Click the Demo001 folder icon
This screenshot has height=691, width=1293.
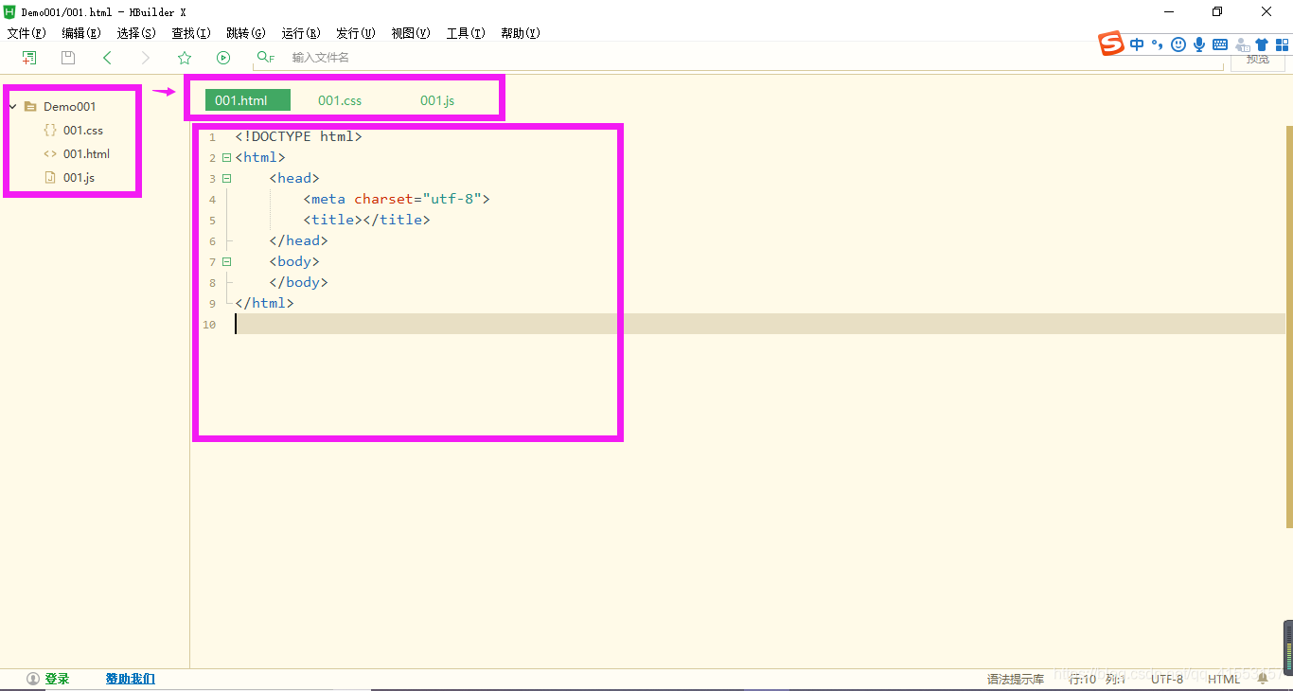tap(30, 106)
